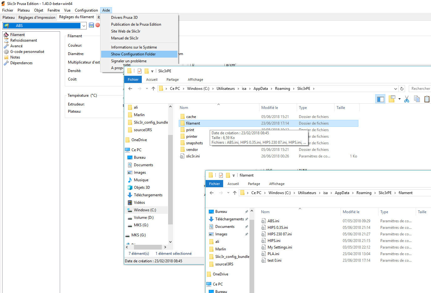Open Fichier menu in Slic3r menu bar

pos(8,10)
